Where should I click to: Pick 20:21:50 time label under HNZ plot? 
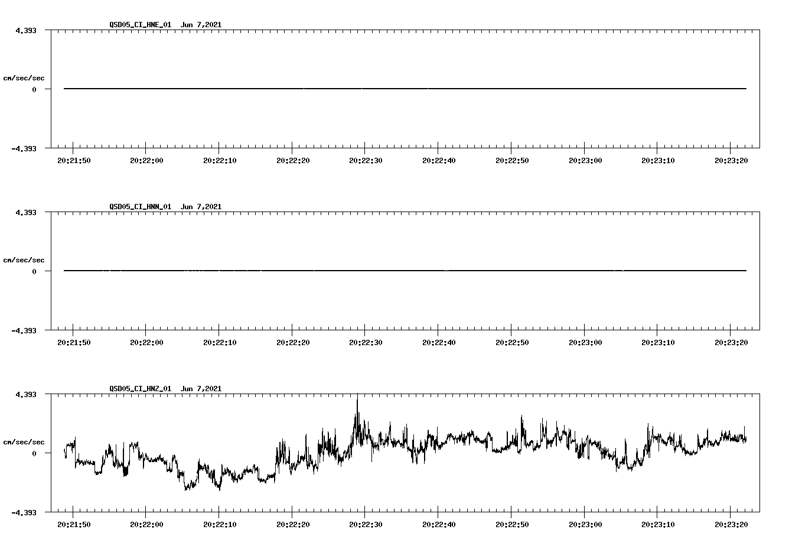(x=73, y=524)
